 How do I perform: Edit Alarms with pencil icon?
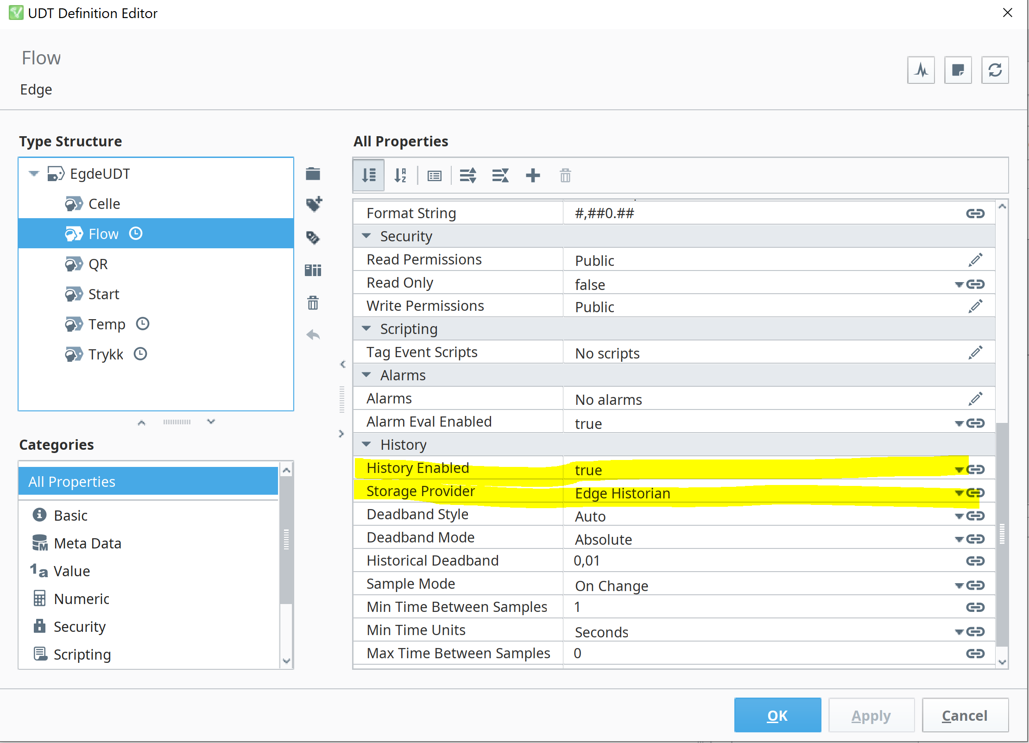pyautogui.click(x=975, y=398)
